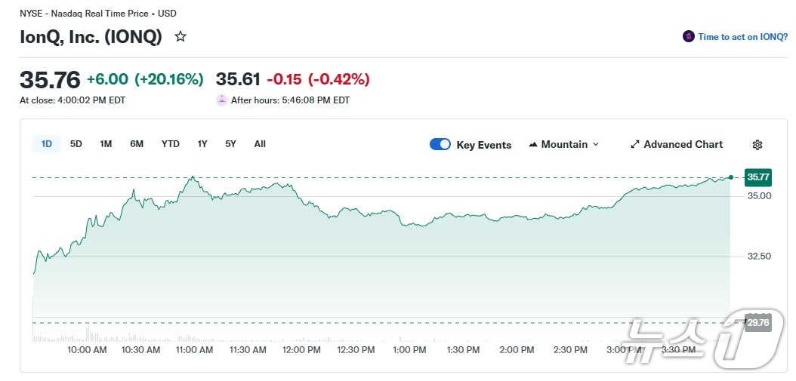
Task: Select the 1Y time range
Action: coord(202,144)
